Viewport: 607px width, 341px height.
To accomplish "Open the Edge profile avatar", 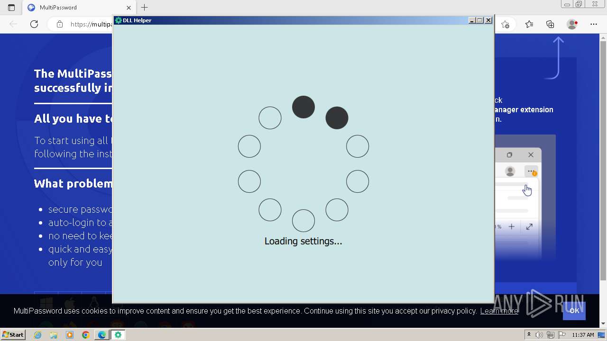I will point(572,24).
